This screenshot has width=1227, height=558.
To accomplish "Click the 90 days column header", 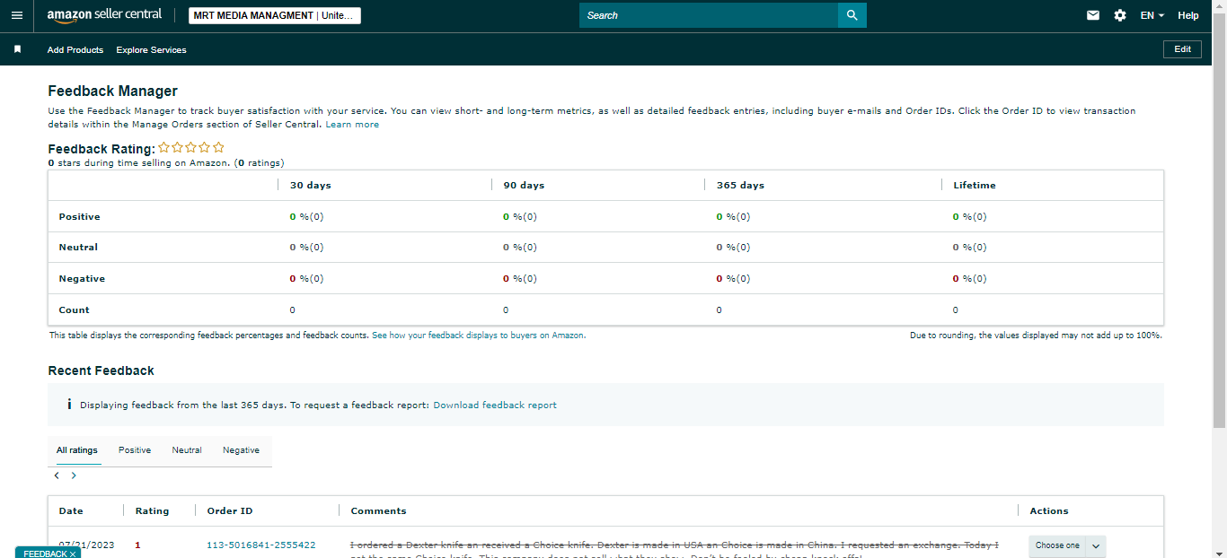I will coord(524,185).
